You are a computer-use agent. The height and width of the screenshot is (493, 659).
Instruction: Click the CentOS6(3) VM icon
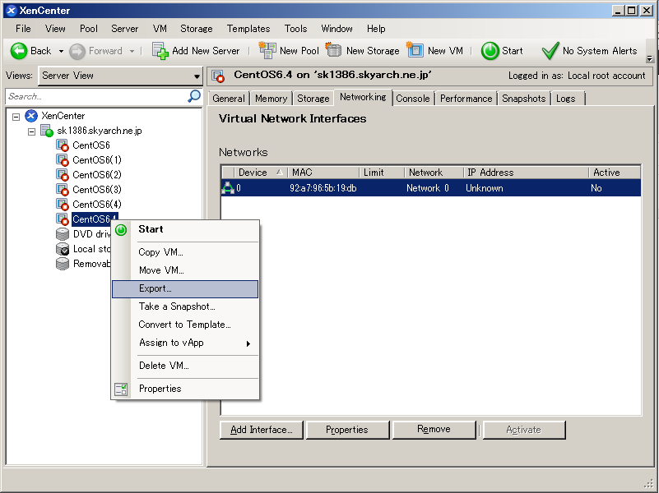pos(63,190)
